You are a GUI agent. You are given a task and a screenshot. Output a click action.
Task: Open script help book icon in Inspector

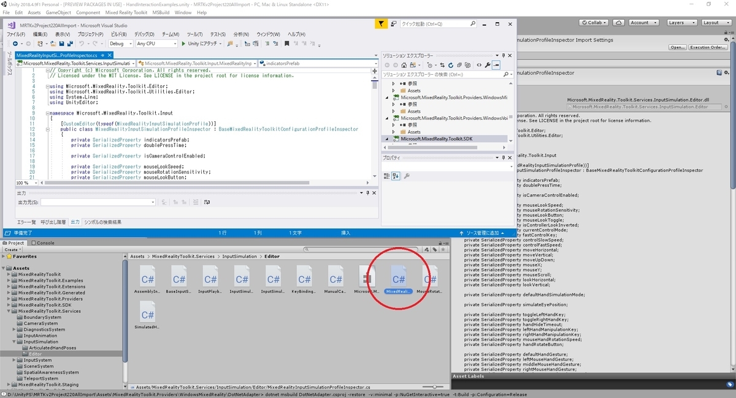pos(719,73)
